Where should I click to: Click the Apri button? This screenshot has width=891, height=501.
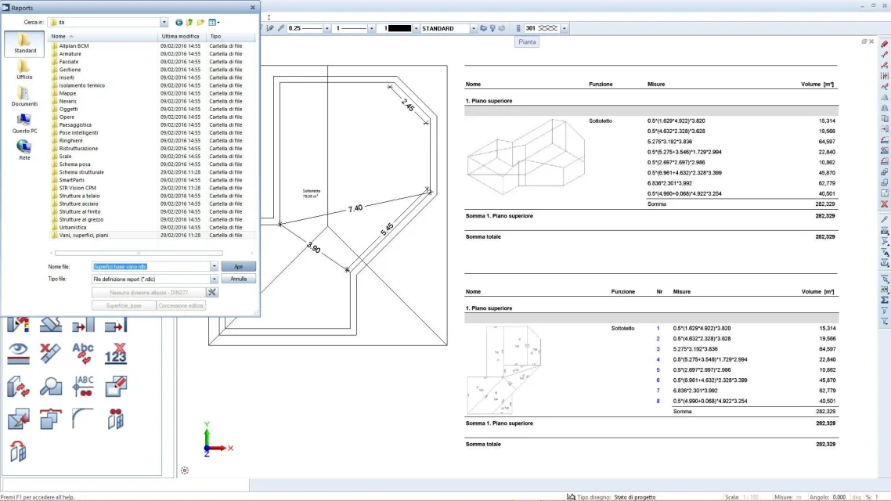pos(239,267)
